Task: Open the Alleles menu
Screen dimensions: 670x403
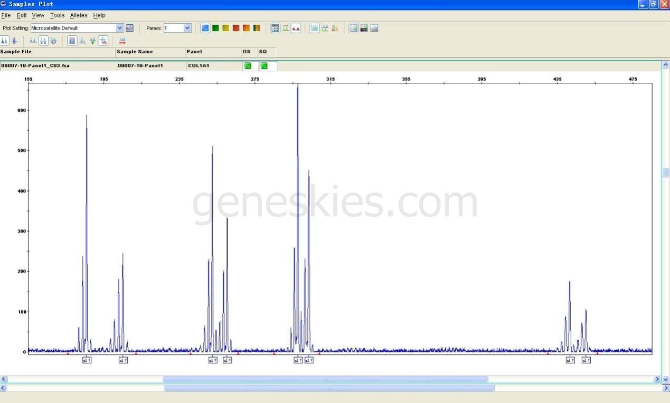Action: coord(79,15)
